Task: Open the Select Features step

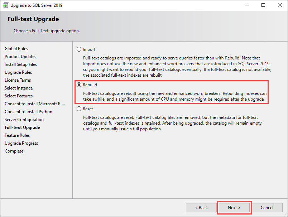Action: tap(19, 96)
